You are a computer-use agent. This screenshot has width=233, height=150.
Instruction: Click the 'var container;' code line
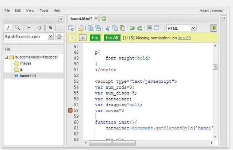coord(113,99)
